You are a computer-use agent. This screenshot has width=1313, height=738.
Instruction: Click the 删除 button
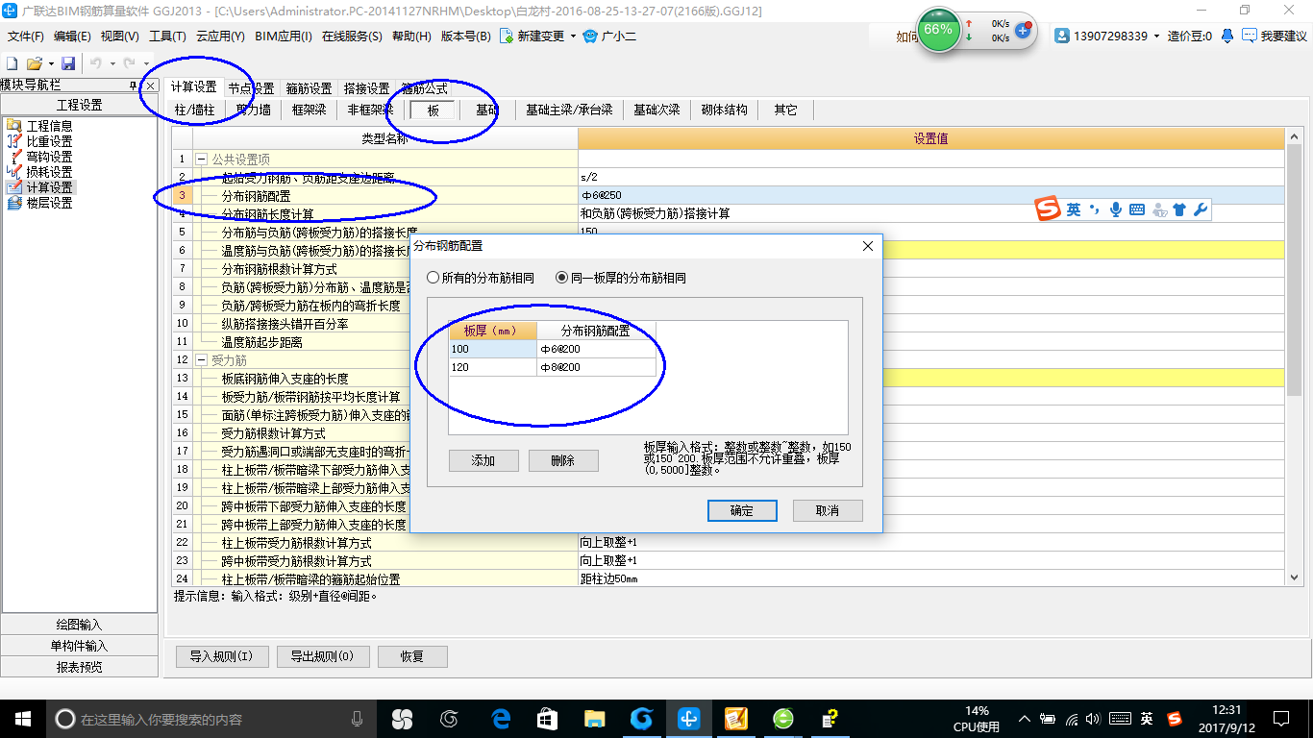[x=563, y=460]
